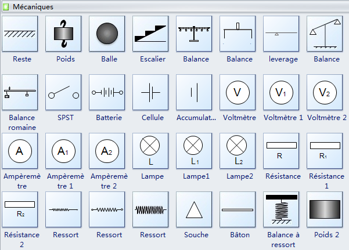Click the green Mécaniques library icon
The width and height of the screenshot is (349, 250).
6,7
